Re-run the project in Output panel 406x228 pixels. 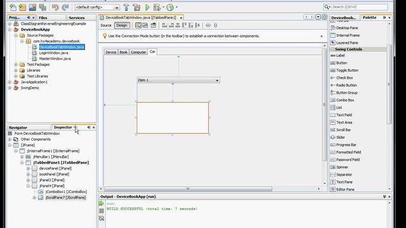coord(101,203)
